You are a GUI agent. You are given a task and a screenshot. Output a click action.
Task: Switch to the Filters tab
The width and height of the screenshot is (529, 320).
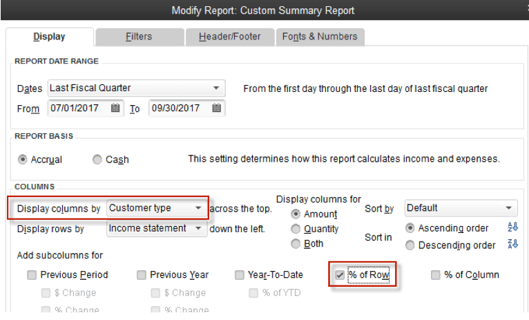[139, 37]
